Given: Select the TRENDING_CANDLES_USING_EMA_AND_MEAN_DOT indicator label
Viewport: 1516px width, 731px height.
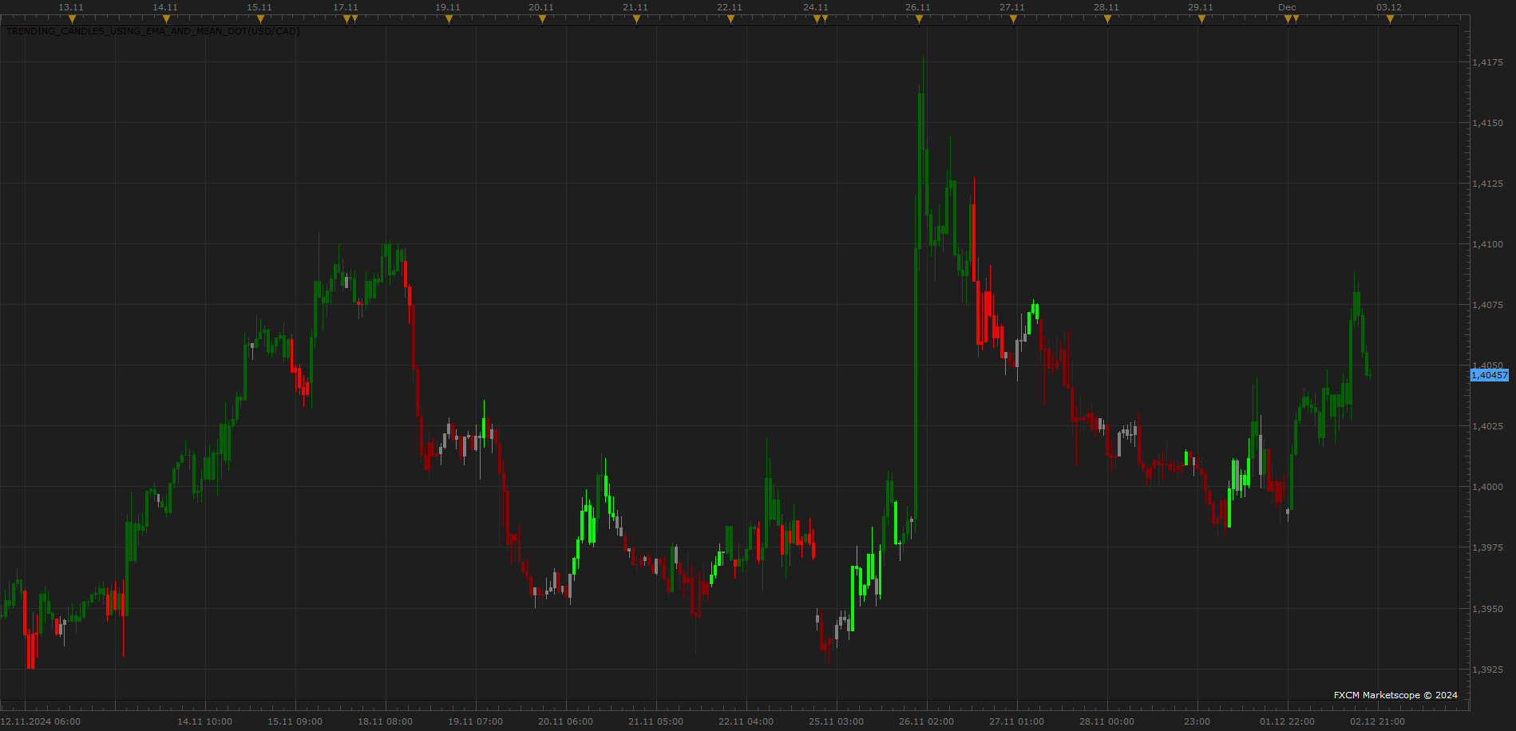Looking at the screenshot, I should point(153,31).
